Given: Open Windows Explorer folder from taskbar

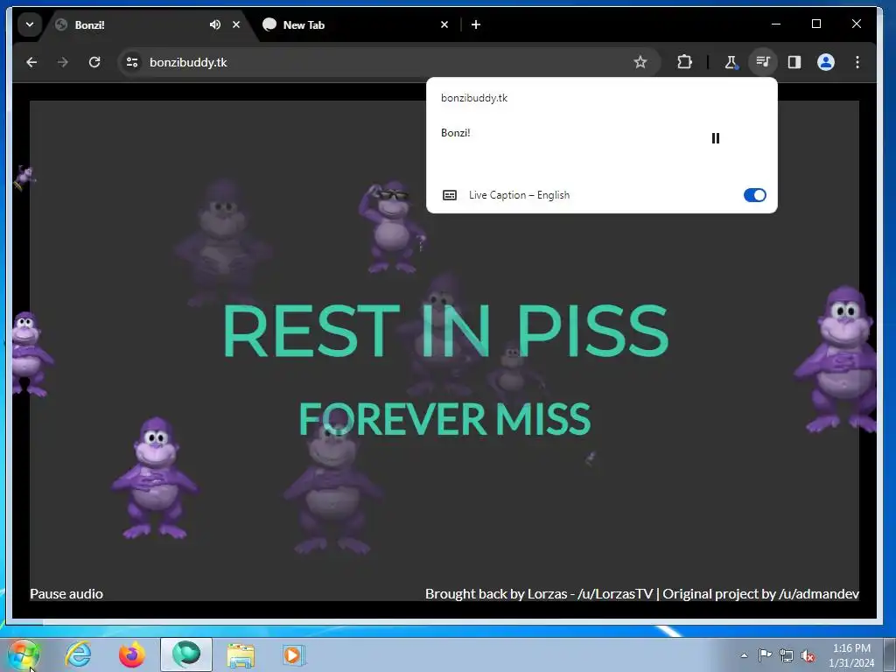Looking at the screenshot, I should click(241, 654).
